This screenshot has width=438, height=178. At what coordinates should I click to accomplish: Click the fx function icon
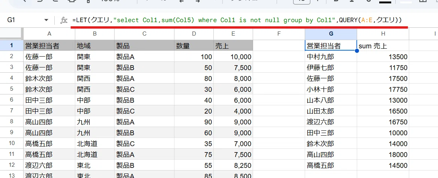coord(64,20)
